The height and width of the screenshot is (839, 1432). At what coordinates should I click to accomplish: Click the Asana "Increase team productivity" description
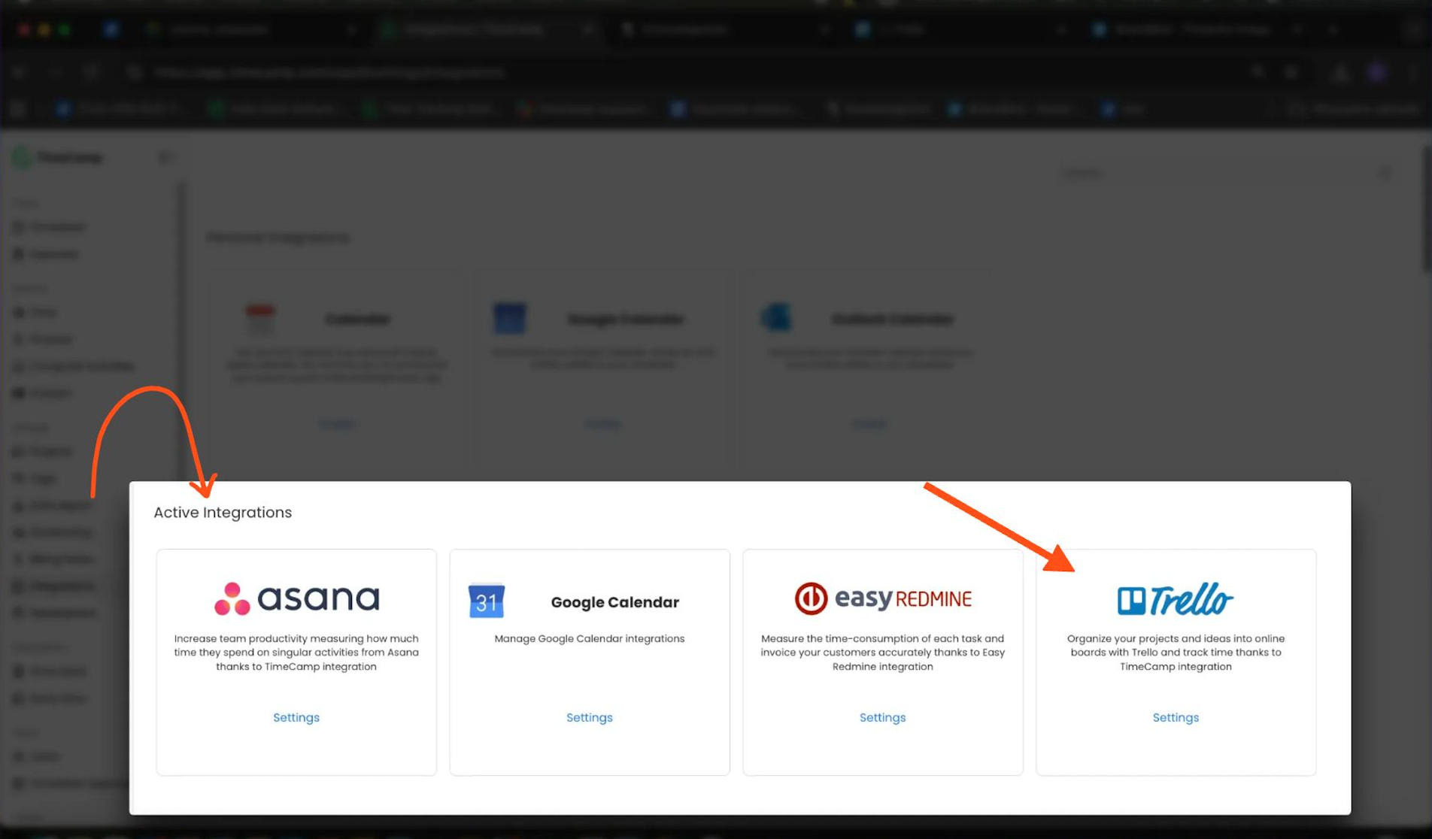pos(296,653)
